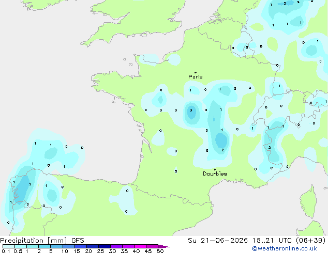
Task: Select the 0.5–1 mm legend color swatch
Action: click(x=21, y=246)
